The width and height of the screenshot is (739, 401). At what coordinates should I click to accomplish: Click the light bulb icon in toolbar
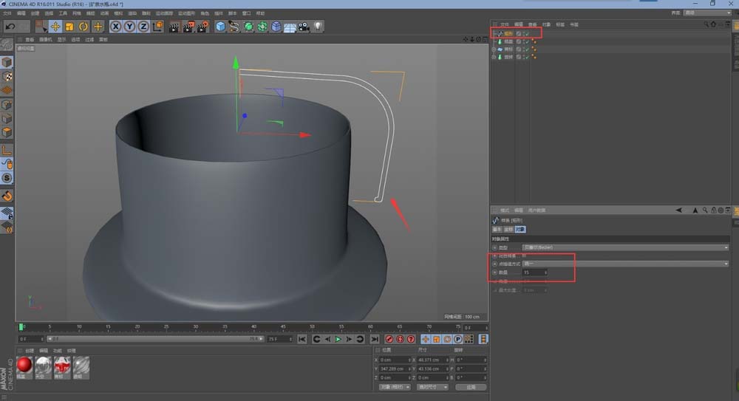[x=319, y=27]
